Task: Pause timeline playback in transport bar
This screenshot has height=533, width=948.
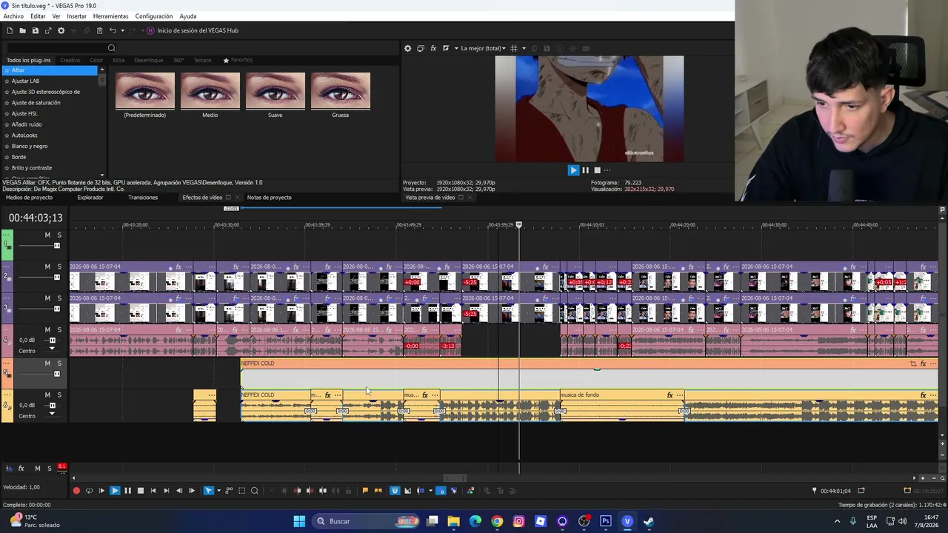Action: (x=127, y=491)
